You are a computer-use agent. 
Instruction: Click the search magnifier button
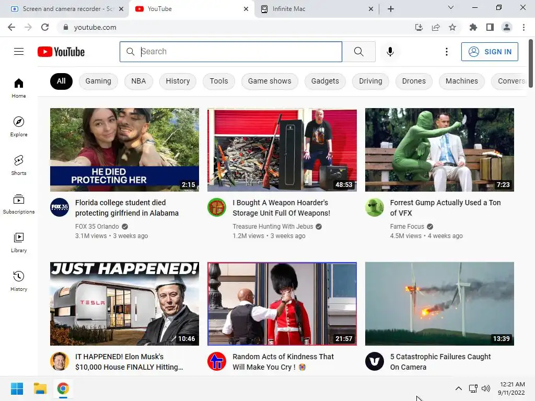[358, 52]
